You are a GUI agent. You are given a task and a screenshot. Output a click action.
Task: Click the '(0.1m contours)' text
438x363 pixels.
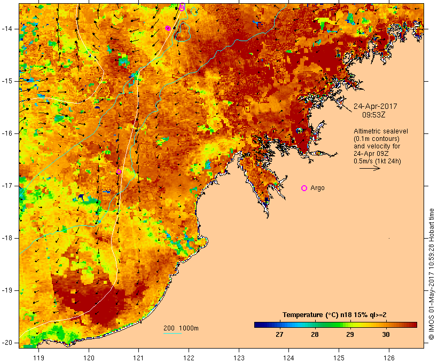[377, 139]
